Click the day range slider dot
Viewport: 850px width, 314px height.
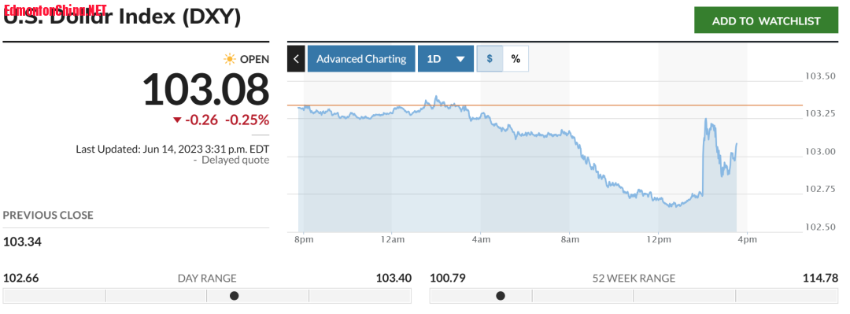click(235, 296)
